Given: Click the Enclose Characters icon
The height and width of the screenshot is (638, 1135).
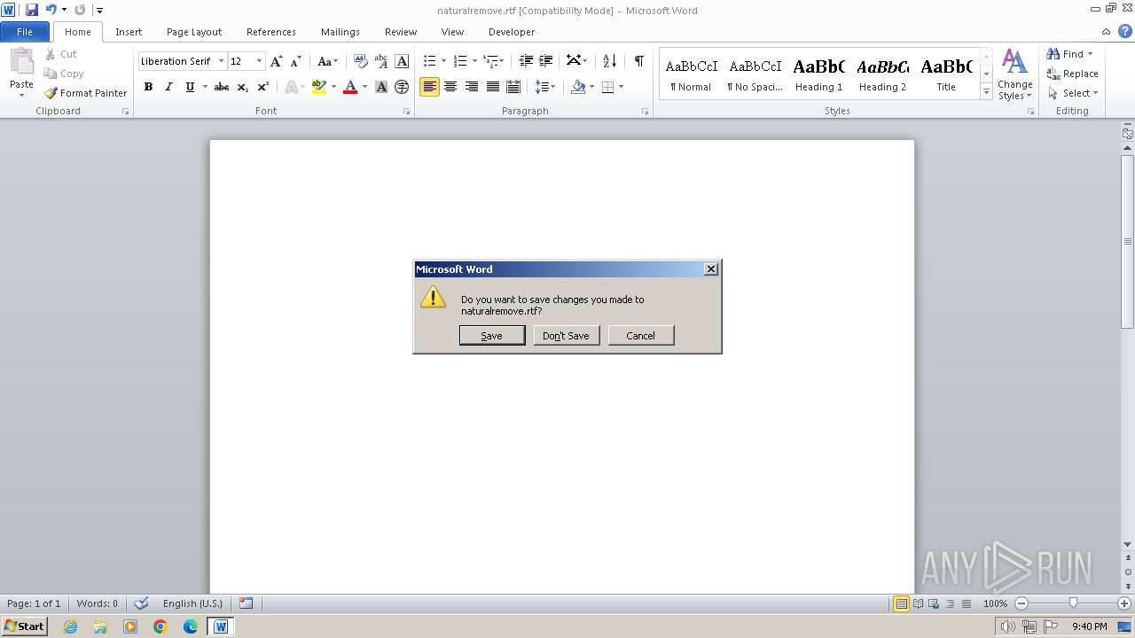Looking at the screenshot, I should pyautogui.click(x=402, y=87).
